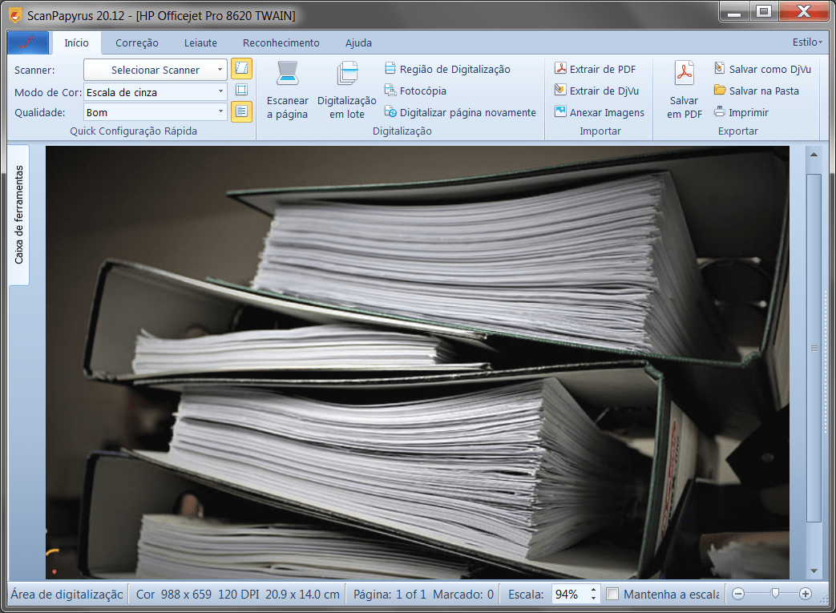Export with Salvar em PDF

pyautogui.click(x=684, y=91)
